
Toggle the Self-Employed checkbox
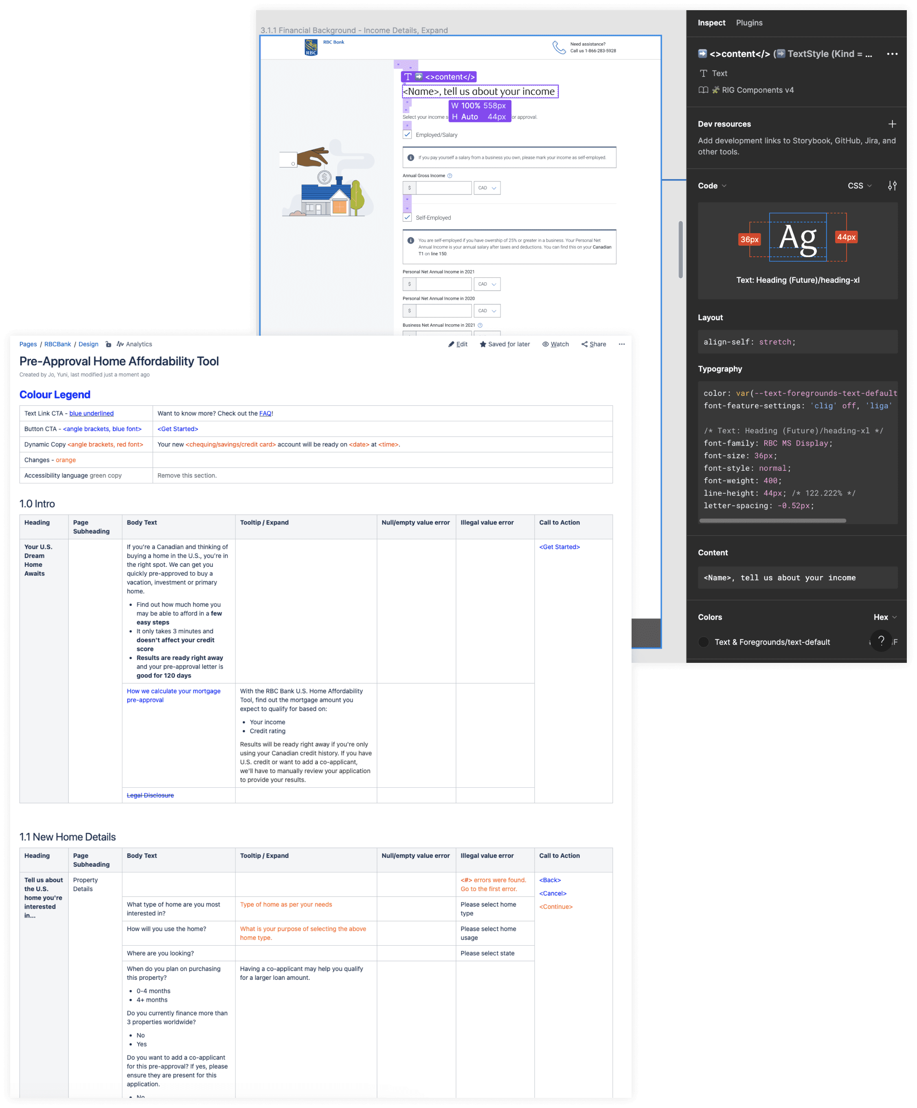[x=408, y=217]
